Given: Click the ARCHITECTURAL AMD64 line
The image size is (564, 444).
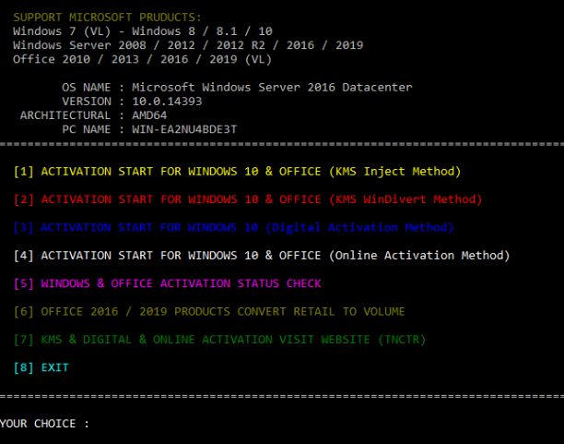Looking at the screenshot, I should (x=93, y=115).
